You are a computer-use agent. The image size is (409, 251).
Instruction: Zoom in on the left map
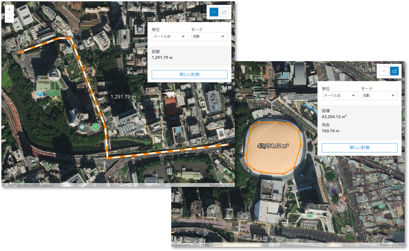tap(9, 9)
